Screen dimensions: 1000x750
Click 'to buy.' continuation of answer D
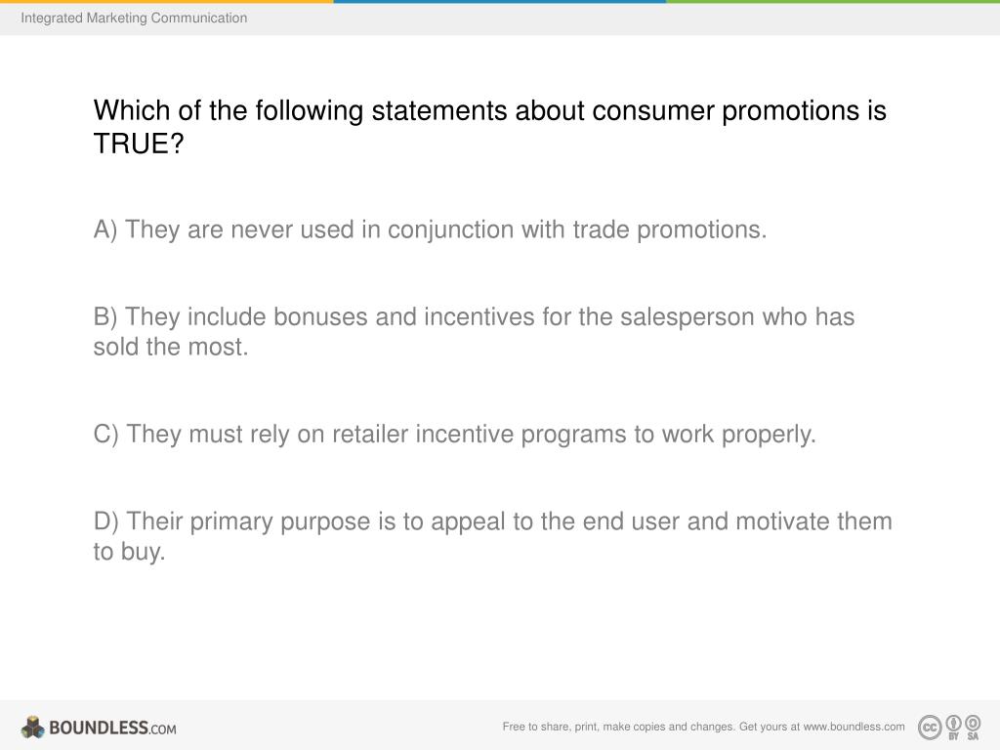click(x=130, y=552)
